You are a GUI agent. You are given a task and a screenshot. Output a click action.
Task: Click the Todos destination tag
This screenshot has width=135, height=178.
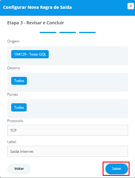19,81
